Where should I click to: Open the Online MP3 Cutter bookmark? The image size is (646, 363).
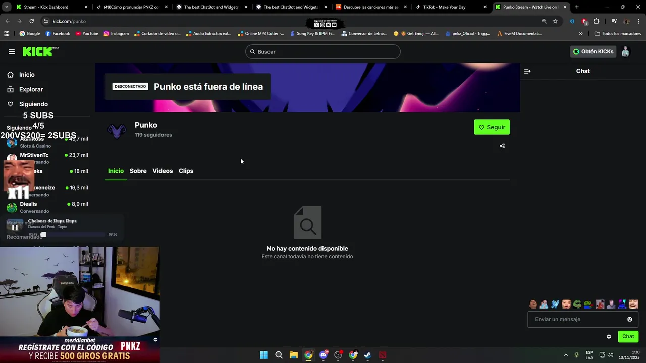(x=261, y=34)
